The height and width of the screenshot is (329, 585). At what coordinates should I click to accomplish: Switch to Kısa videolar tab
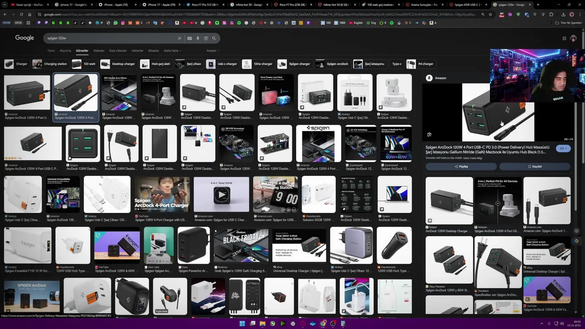[x=118, y=51]
